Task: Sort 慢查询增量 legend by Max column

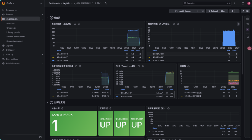Action: click(x=228, y=50)
